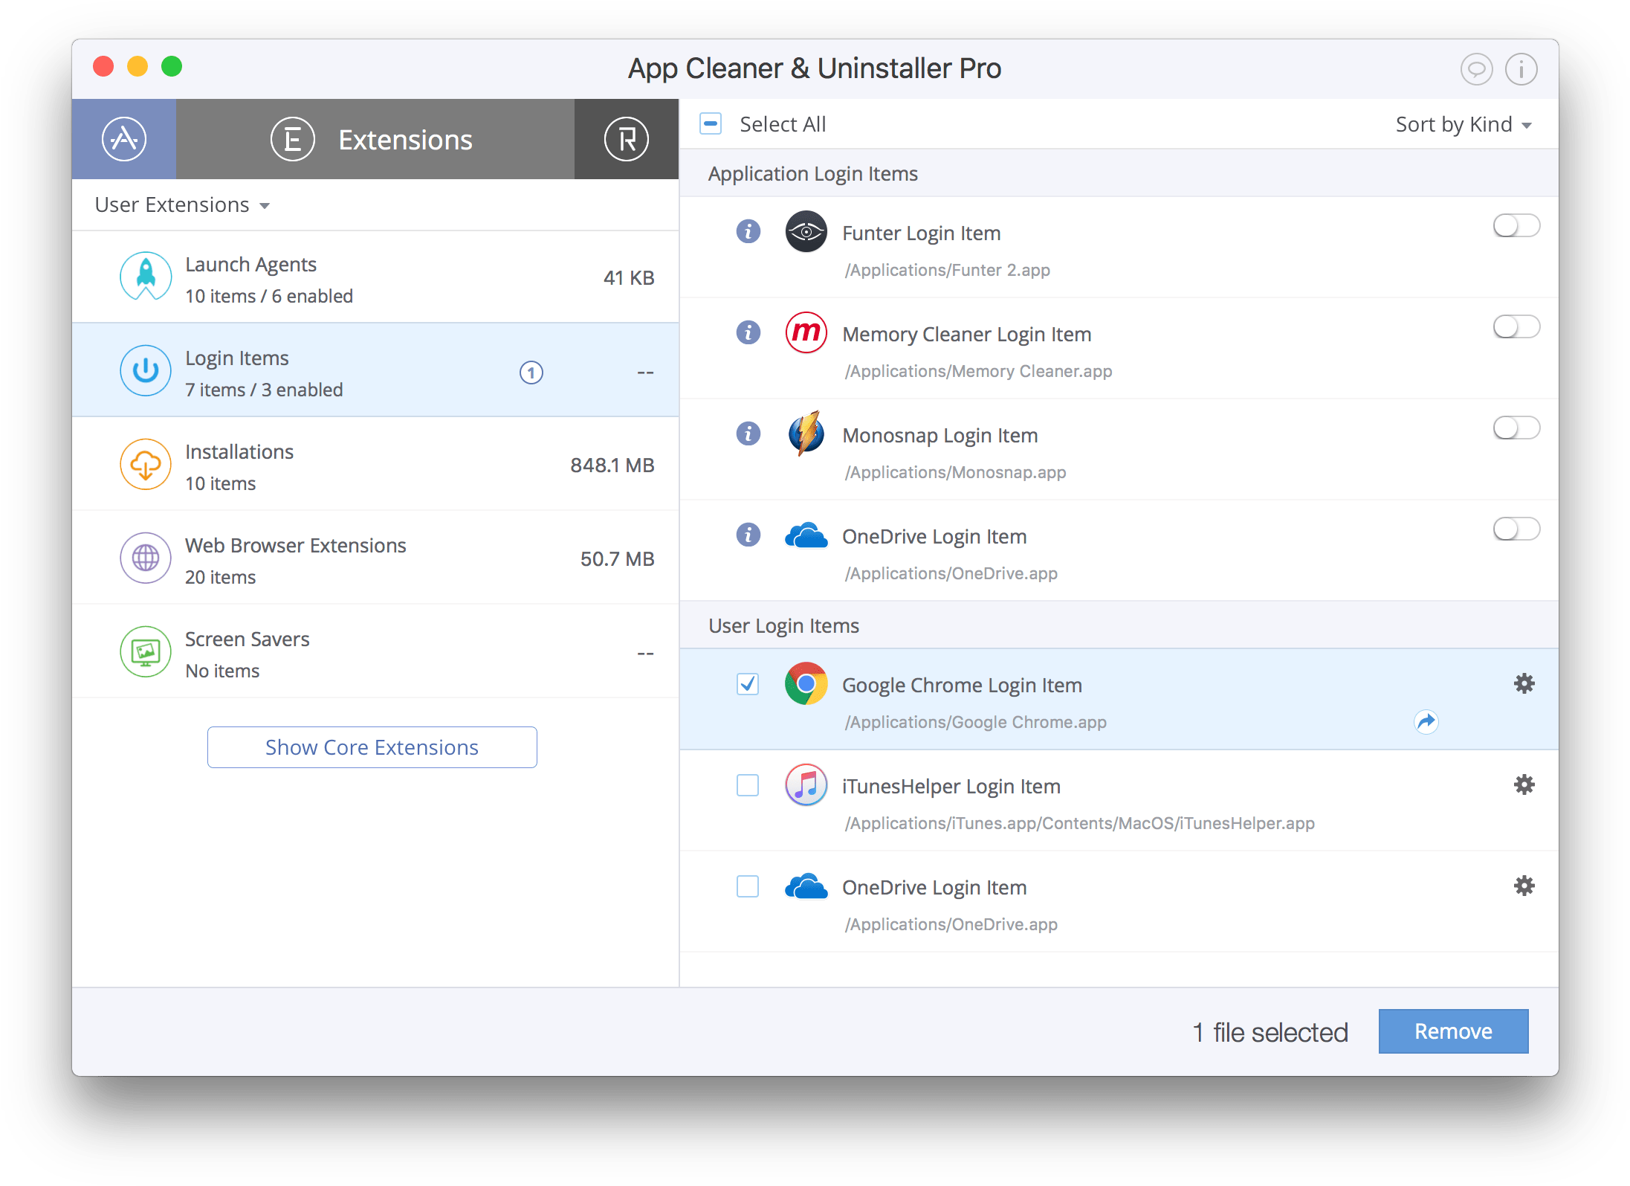Open the Applications tab icon
The height and width of the screenshot is (1186, 1630).
[124, 139]
